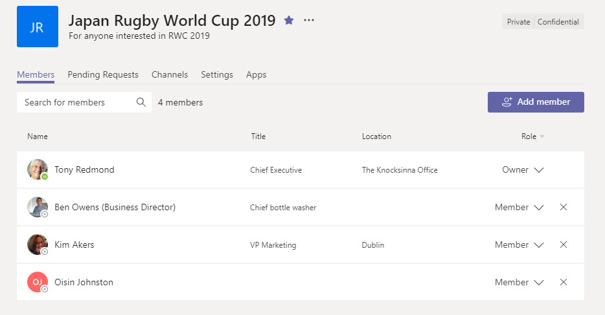The image size is (605, 315).
Task: Go to the Settings tab
Action: (x=216, y=74)
